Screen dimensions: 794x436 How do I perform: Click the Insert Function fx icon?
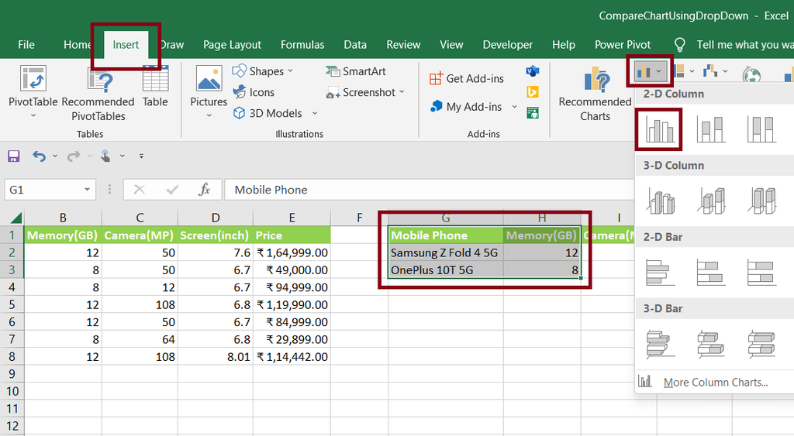204,190
